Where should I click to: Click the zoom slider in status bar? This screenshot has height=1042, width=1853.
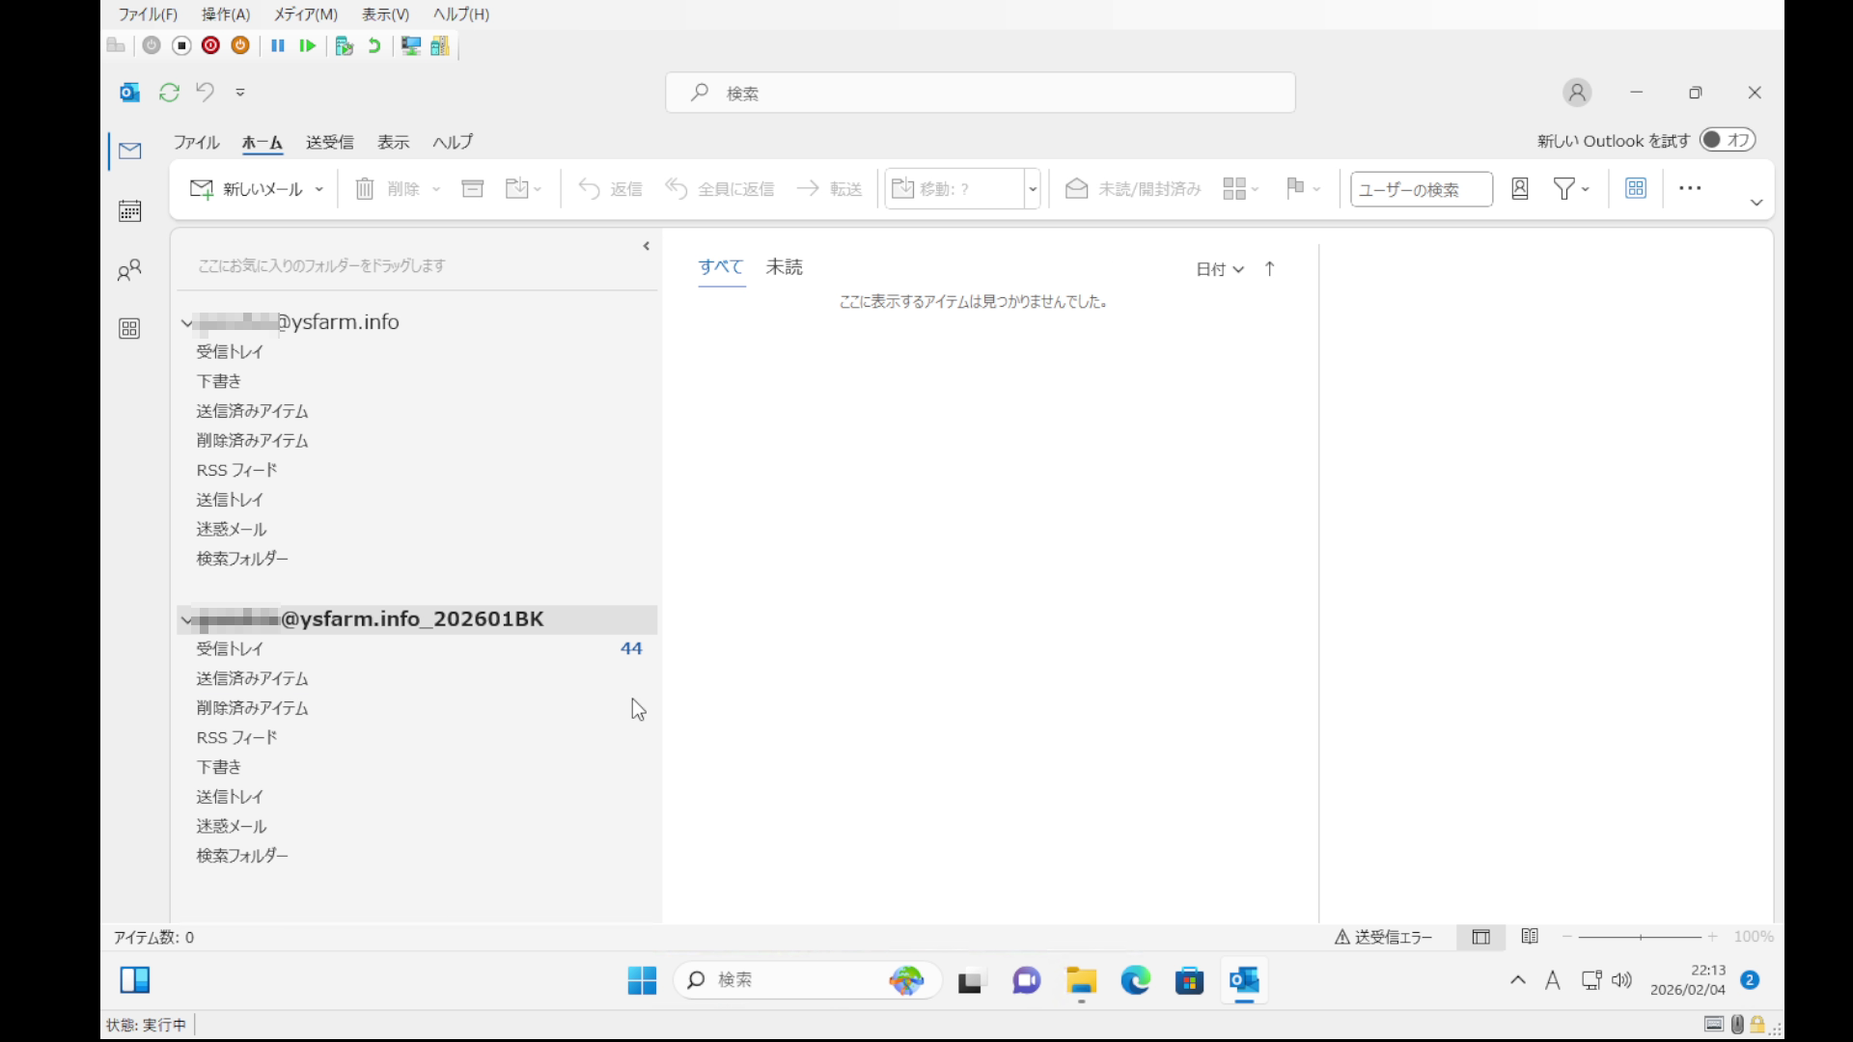pos(1639,937)
